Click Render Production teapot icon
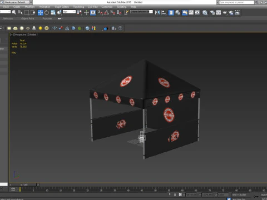Viewport: 267px width, 200px height. click(225, 12)
